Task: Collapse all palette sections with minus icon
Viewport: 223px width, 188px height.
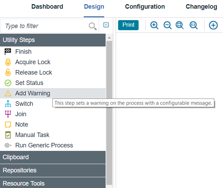Action: click(106, 25)
